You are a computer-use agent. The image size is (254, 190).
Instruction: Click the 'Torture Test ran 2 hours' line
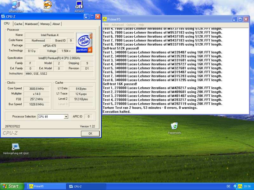click(150, 108)
